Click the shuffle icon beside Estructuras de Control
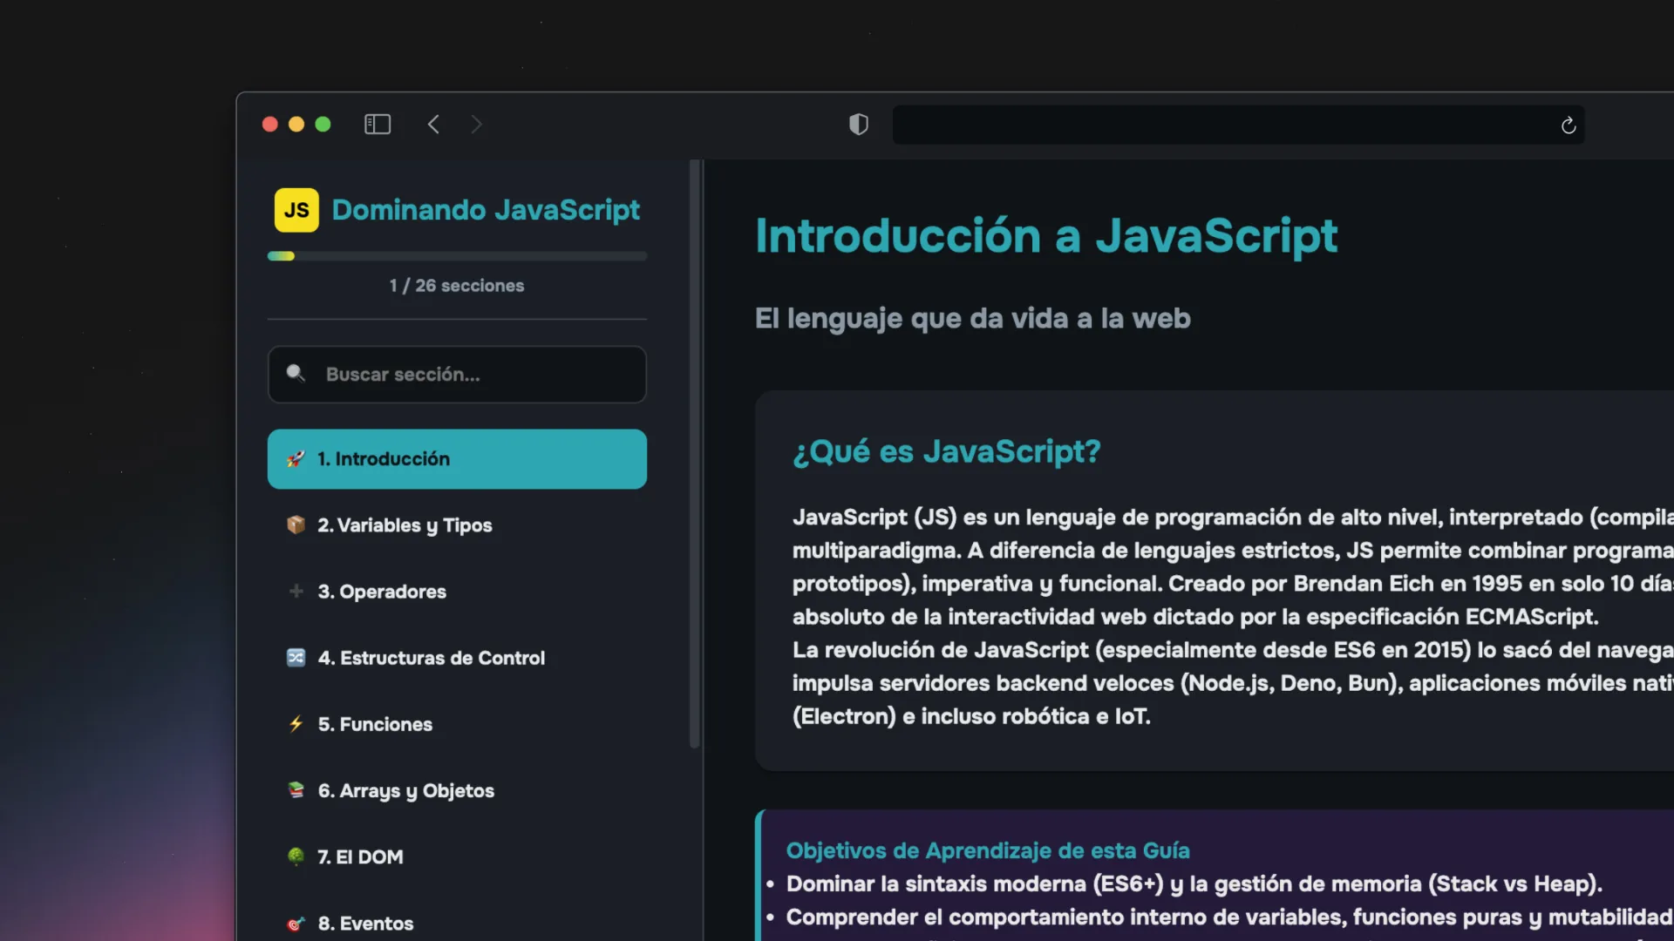This screenshot has height=941, width=1674. (x=296, y=658)
